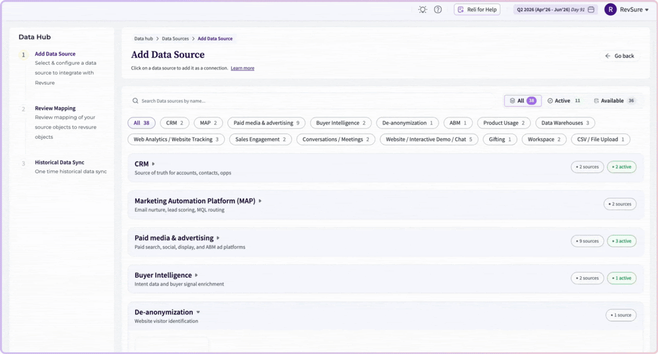The width and height of the screenshot is (658, 354).
Task: Expand the Paid media & advertising section
Action: click(x=218, y=238)
